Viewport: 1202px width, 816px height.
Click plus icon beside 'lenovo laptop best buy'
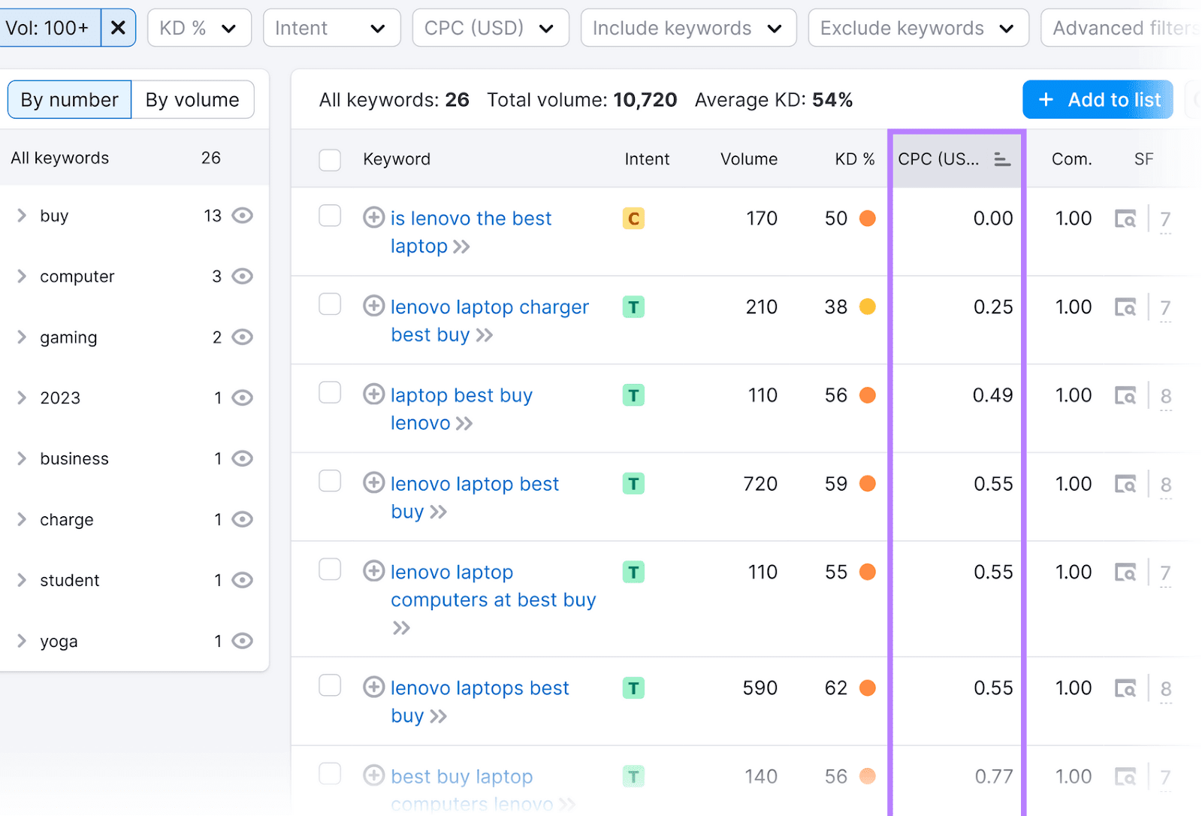373,482
